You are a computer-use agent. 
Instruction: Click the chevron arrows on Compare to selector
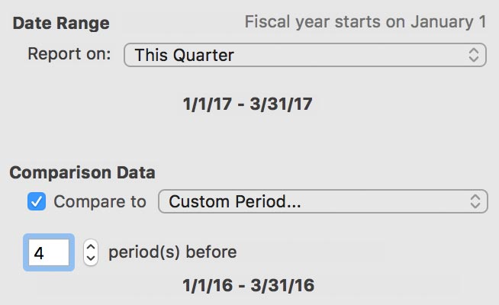coord(474,201)
